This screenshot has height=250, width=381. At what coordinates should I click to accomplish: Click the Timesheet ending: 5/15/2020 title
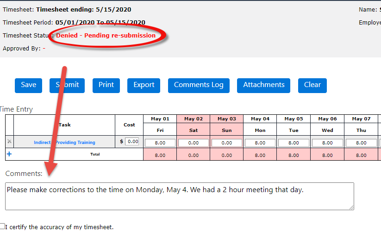[x=84, y=9]
